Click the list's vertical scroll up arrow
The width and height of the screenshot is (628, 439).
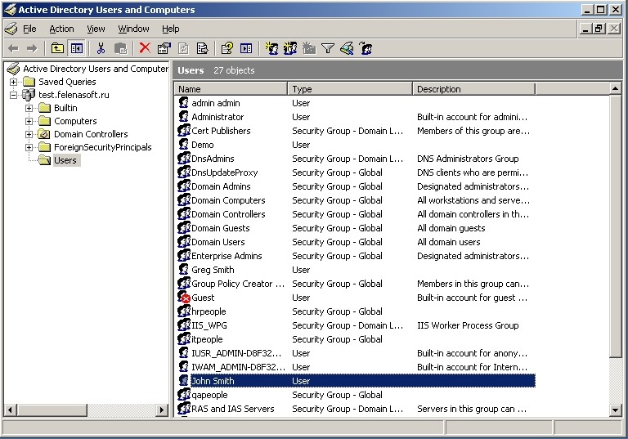coord(616,88)
